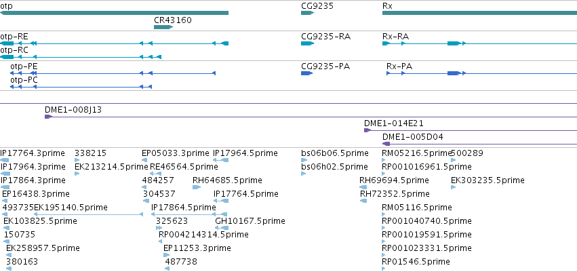Select feature 484257
The height and width of the screenshot is (272, 577).
pos(144,187)
